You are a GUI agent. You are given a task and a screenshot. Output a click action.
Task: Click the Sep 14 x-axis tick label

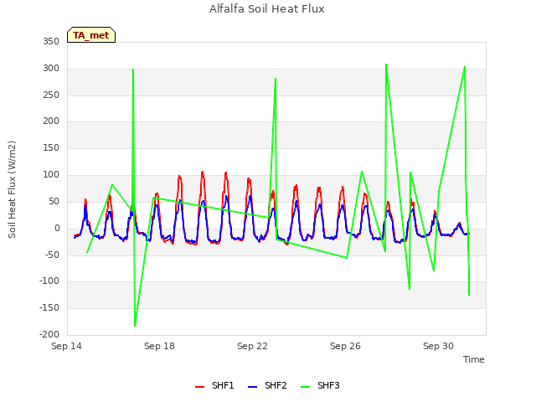67,346
